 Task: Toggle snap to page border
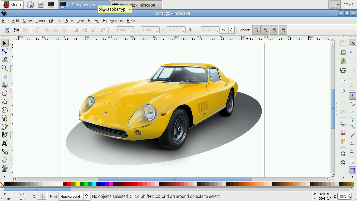click(353, 162)
